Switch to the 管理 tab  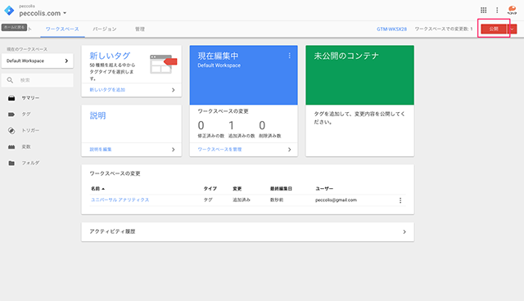[140, 29]
